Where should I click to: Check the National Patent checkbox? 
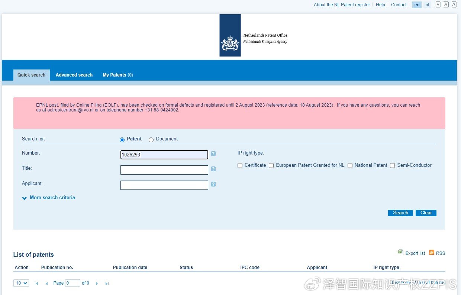[x=350, y=165]
